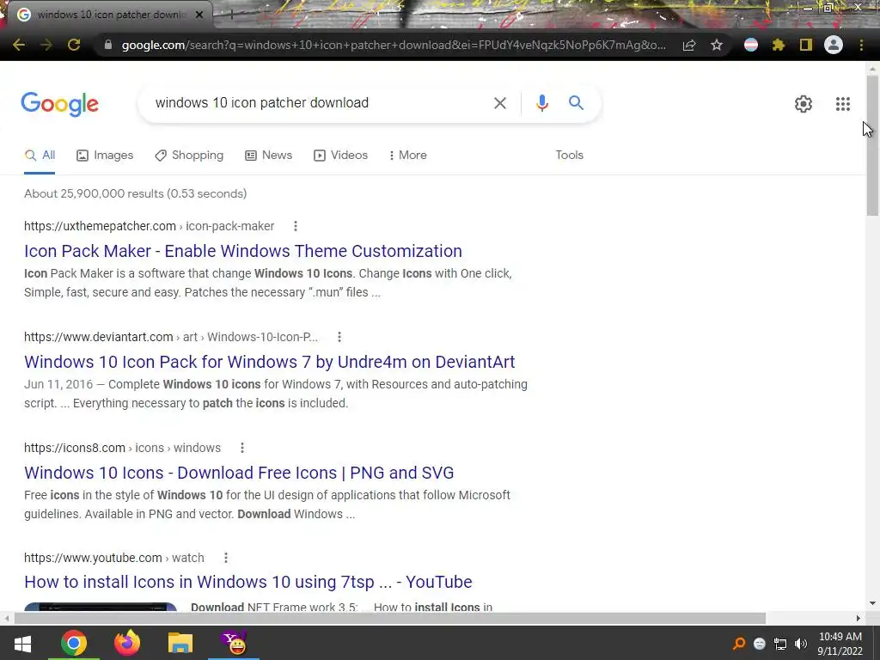The image size is (880, 660).
Task: Bookmark this page with the star icon
Action: click(x=717, y=45)
